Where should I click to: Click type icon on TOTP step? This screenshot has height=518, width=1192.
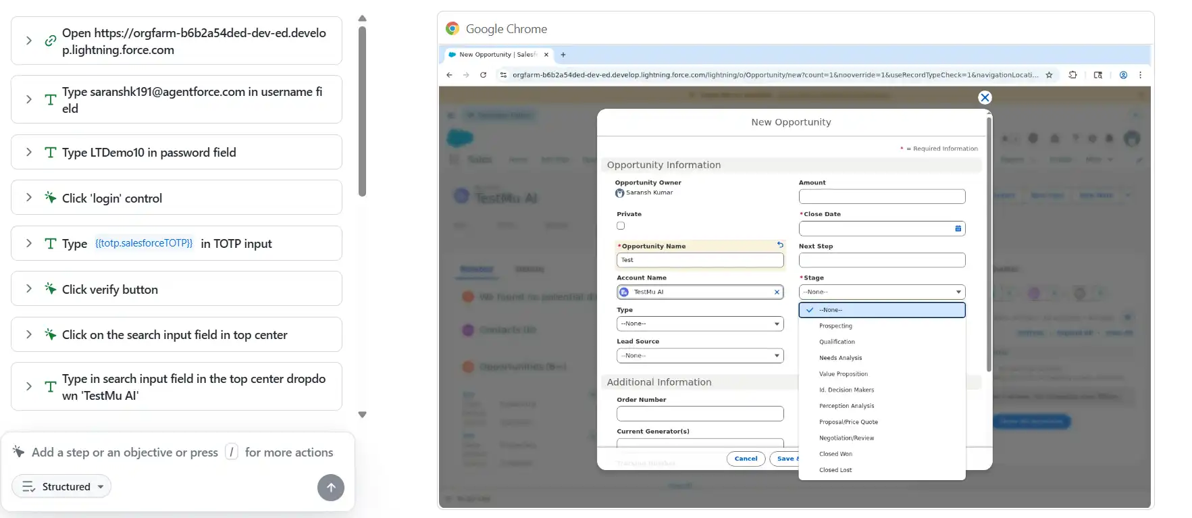[x=50, y=244]
